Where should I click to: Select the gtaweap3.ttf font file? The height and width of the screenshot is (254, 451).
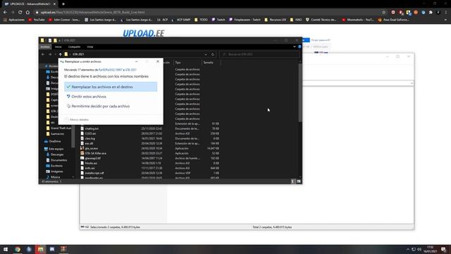tap(92, 158)
